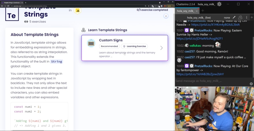Screen dimensions: 254x131
Task: Click the Learn Template Strings heading icon
Action: pyautogui.click(x=83, y=30)
